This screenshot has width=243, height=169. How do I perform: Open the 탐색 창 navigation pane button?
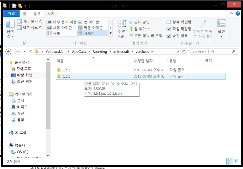(x=10, y=29)
